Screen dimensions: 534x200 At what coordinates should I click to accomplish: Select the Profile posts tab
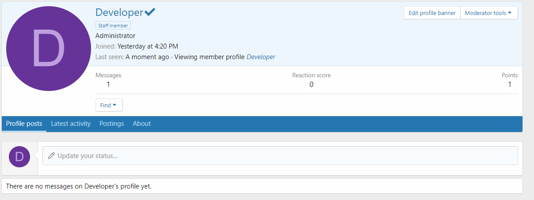pos(24,124)
